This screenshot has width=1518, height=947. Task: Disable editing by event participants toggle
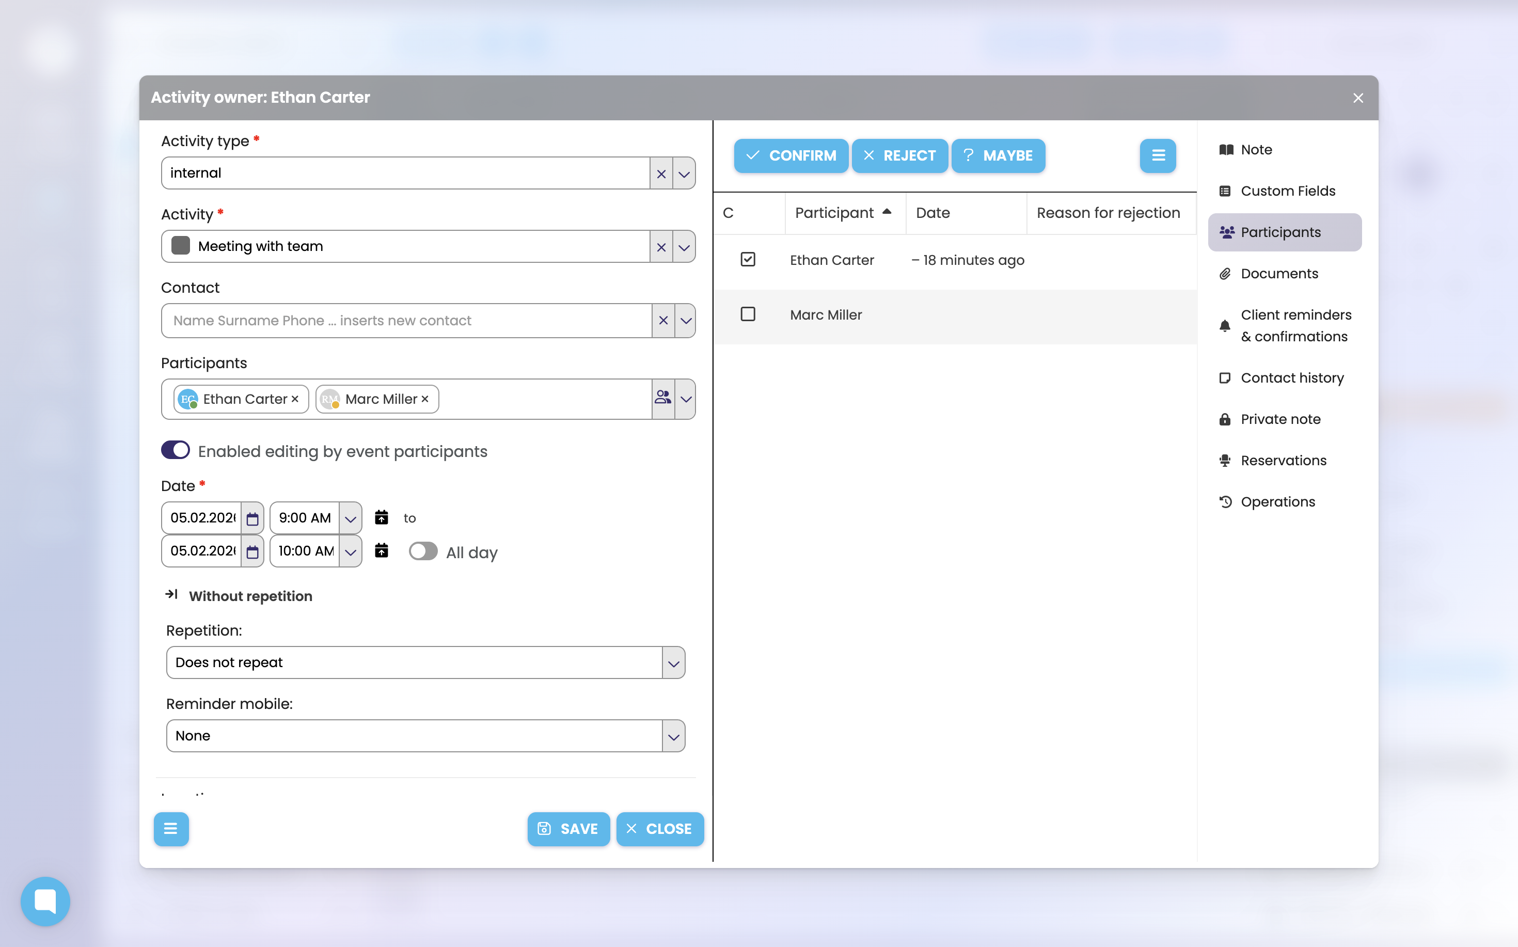tap(176, 450)
